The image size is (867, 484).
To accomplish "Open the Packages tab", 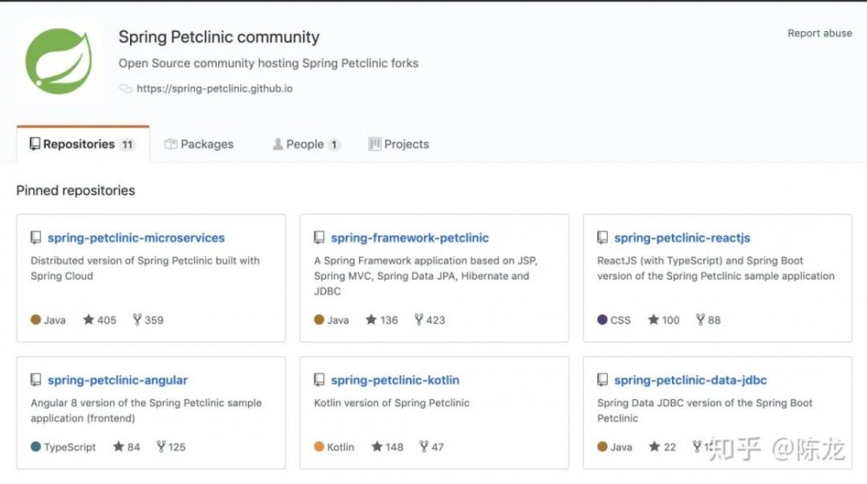I will click(x=199, y=145).
